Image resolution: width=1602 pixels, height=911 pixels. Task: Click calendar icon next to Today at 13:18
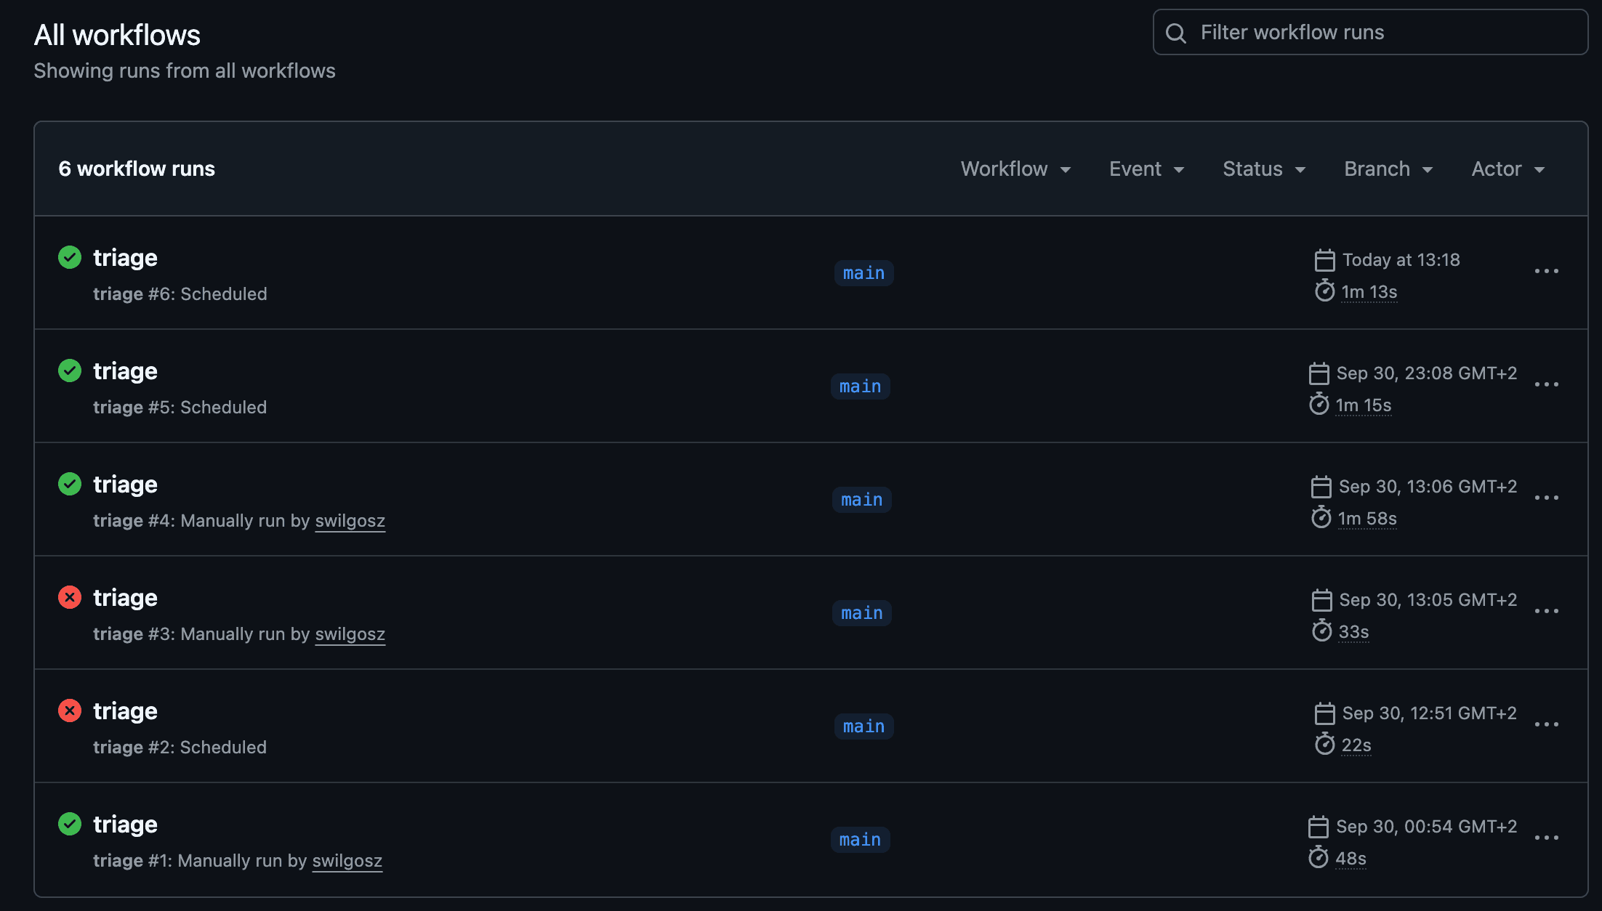[x=1325, y=260]
